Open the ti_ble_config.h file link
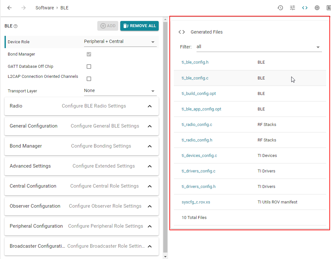331x259 pixels. [195, 62]
